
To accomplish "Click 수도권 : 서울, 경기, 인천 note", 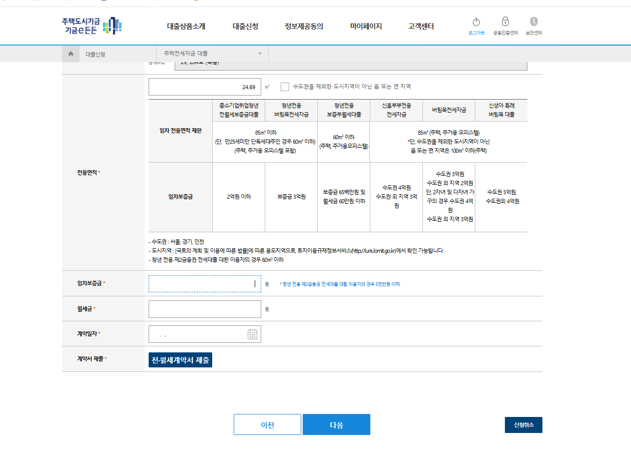I will click(176, 242).
